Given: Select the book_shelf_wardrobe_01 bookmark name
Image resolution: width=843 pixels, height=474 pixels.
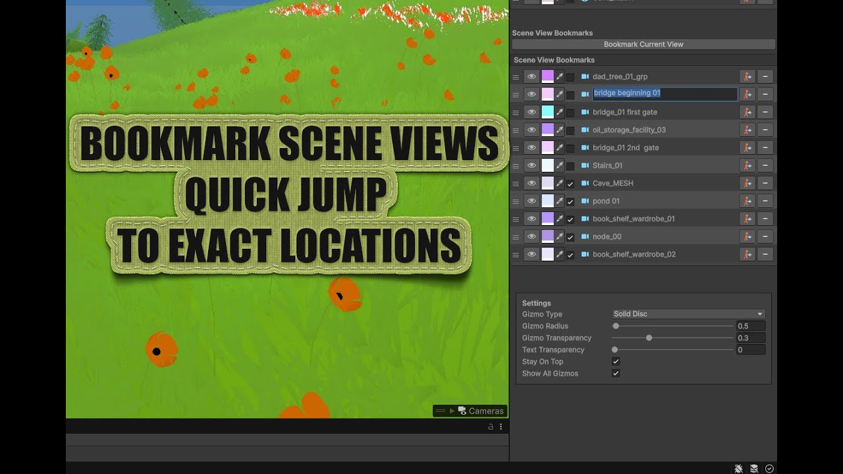Looking at the screenshot, I should (634, 219).
